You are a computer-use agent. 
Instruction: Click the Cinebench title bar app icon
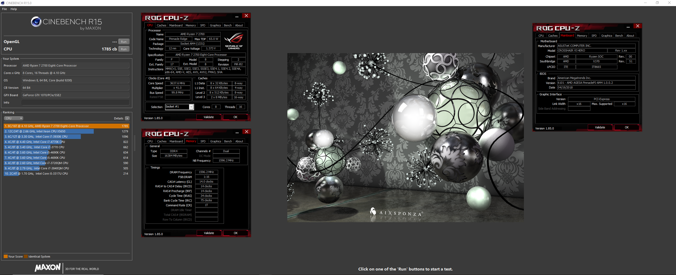point(3,3)
